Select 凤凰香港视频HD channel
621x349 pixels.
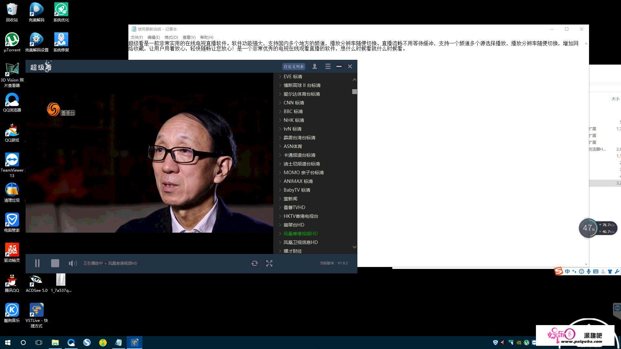coord(301,234)
